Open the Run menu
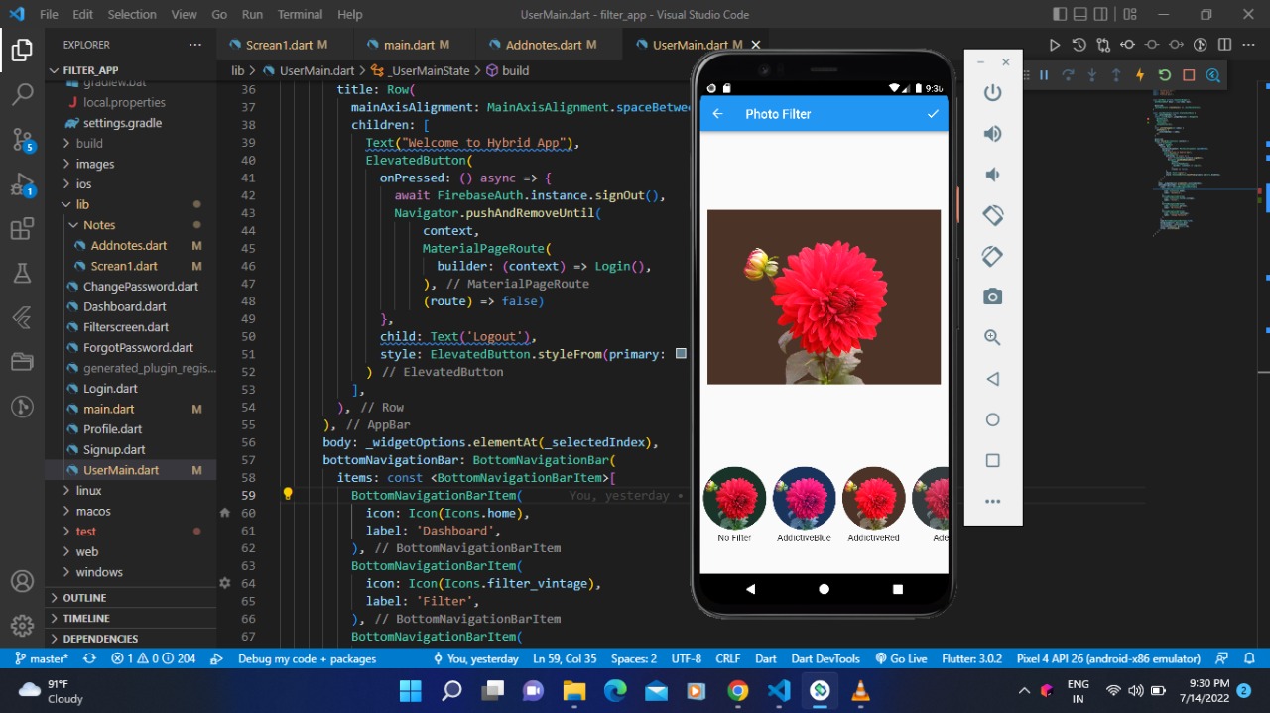This screenshot has height=713, width=1270. coord(252,15)
